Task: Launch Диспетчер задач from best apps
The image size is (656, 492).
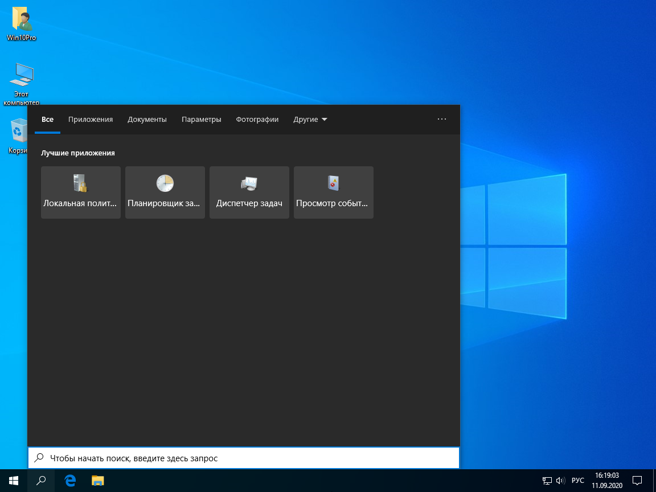Action: [249, 192]
